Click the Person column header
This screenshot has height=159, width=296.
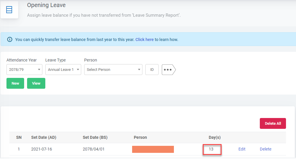pyautogui.click(x=140, y=137)
